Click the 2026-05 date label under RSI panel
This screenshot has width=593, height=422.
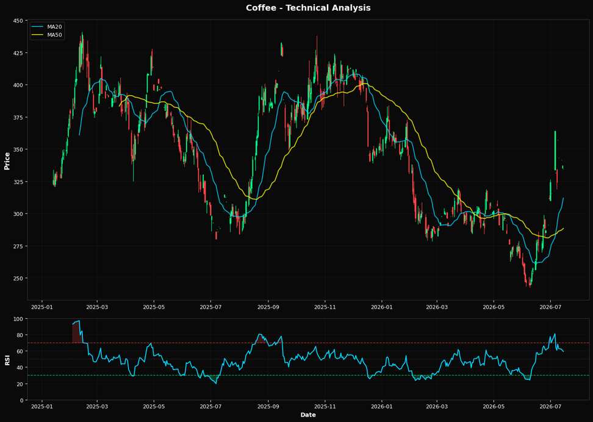[494, 407]
